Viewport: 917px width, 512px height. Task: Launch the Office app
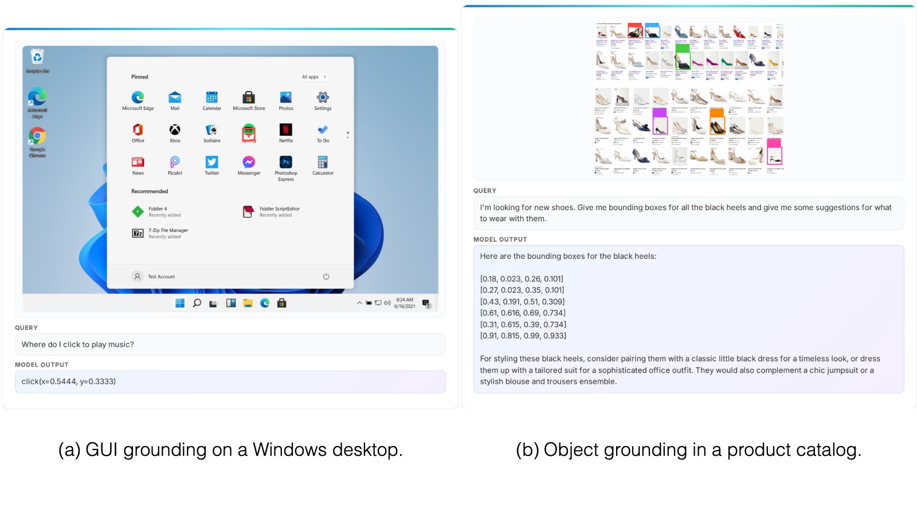(x=138, y=133)
